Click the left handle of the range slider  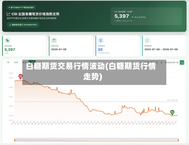(15, 140)
